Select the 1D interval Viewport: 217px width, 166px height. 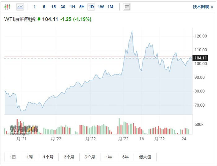[x=91, y=7]
